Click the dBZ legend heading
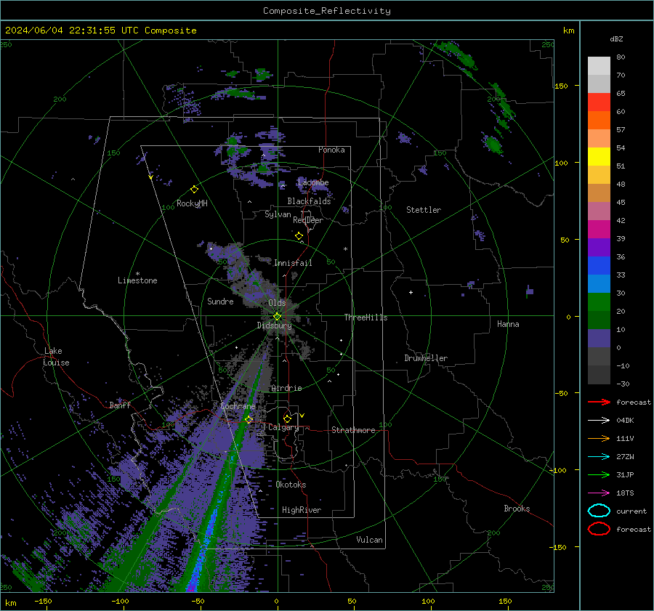The width and height of the screenshot is (654, 611). [x=616, y=39]
